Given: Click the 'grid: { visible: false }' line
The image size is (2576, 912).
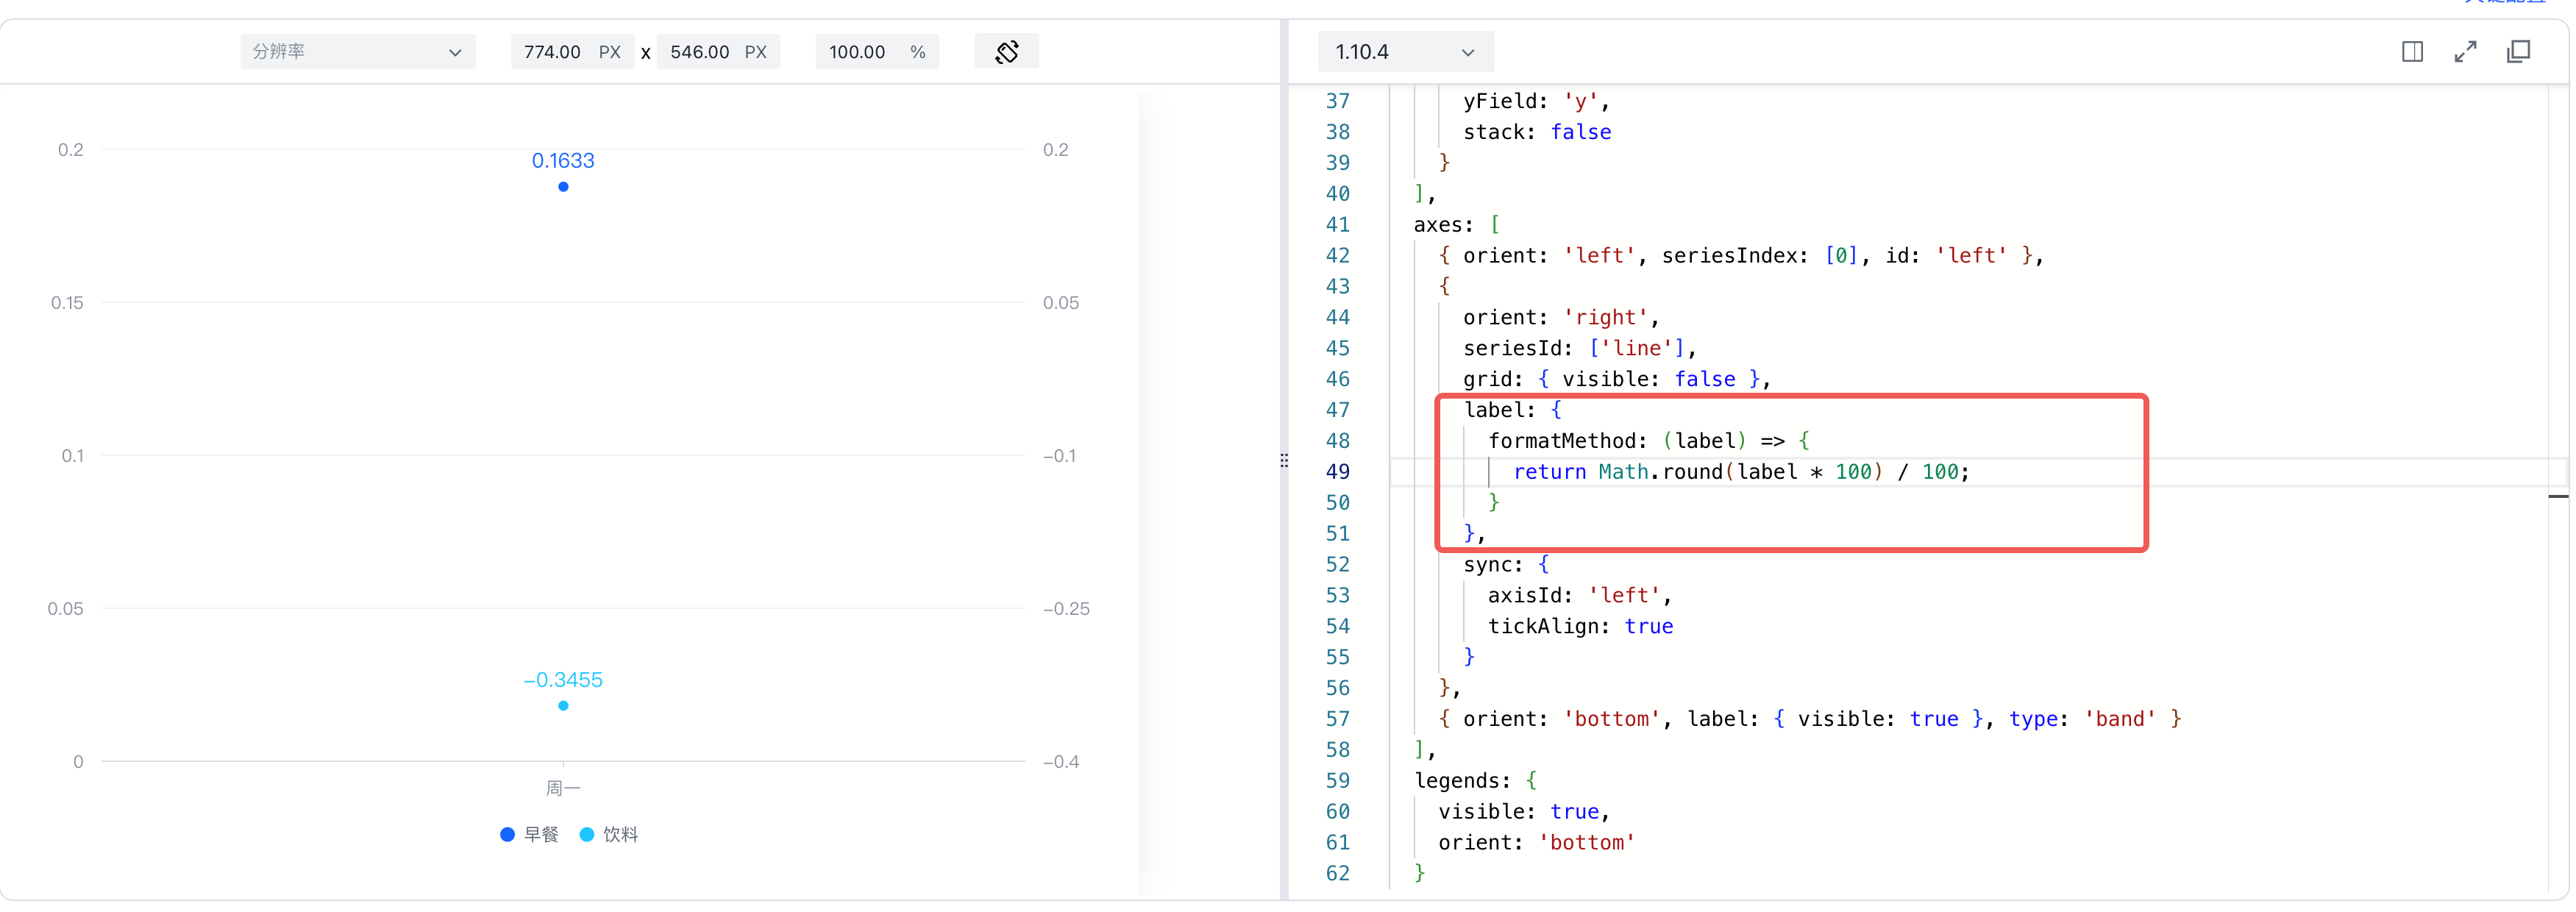Looking at the screenshot, I should [1617, 379].
